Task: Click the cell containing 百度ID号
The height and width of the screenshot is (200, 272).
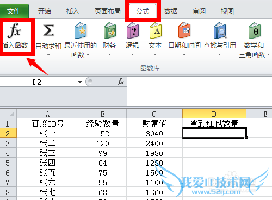Action: click(48, 123)
